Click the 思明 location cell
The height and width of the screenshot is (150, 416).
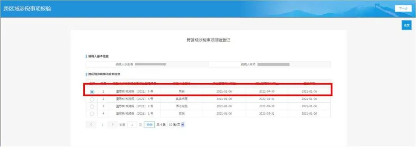[181, 114]
